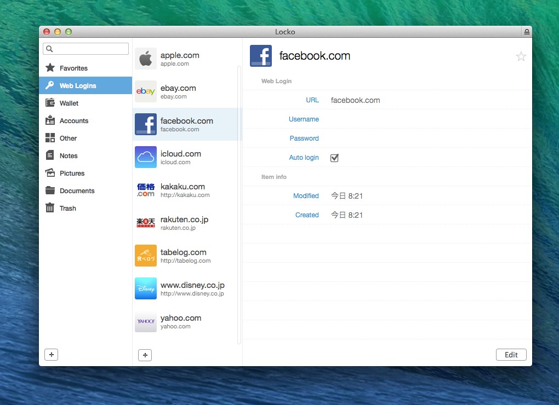The height and width of the screenshot is (405, 559).
Task: Click http://tabelog.com subtitle text
Action: (185, 261)
